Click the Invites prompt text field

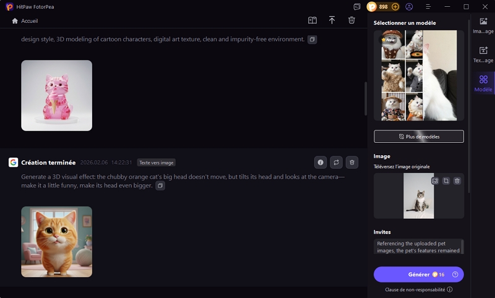(x=418, y=247)
